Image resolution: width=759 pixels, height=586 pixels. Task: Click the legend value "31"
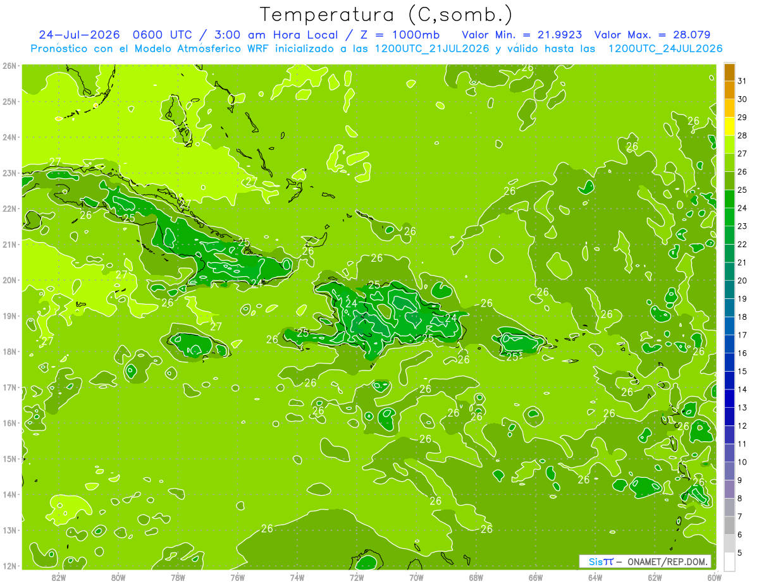743,81
